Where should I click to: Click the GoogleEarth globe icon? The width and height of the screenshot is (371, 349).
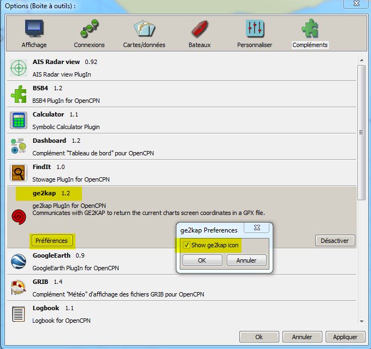click(19, 261)
